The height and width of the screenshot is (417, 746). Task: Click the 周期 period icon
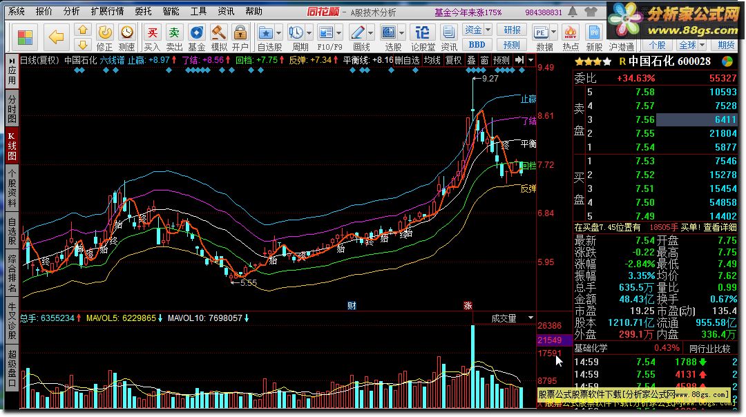coord(296,32)
